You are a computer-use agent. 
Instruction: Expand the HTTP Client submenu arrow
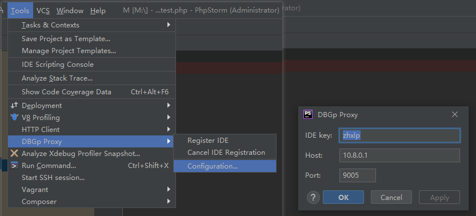pos(169,129)
